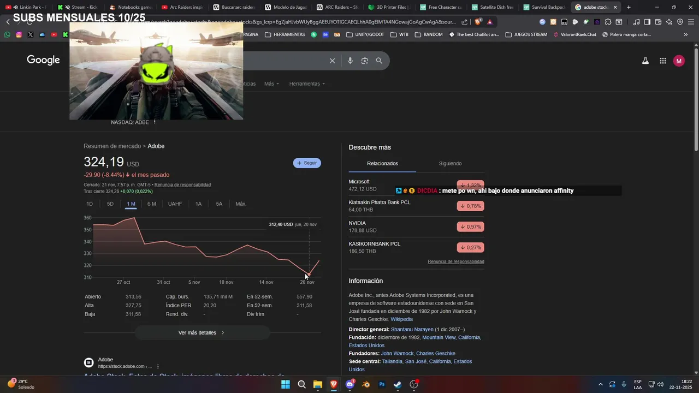Expand the Más search filter dropdown

click(271, 84)
